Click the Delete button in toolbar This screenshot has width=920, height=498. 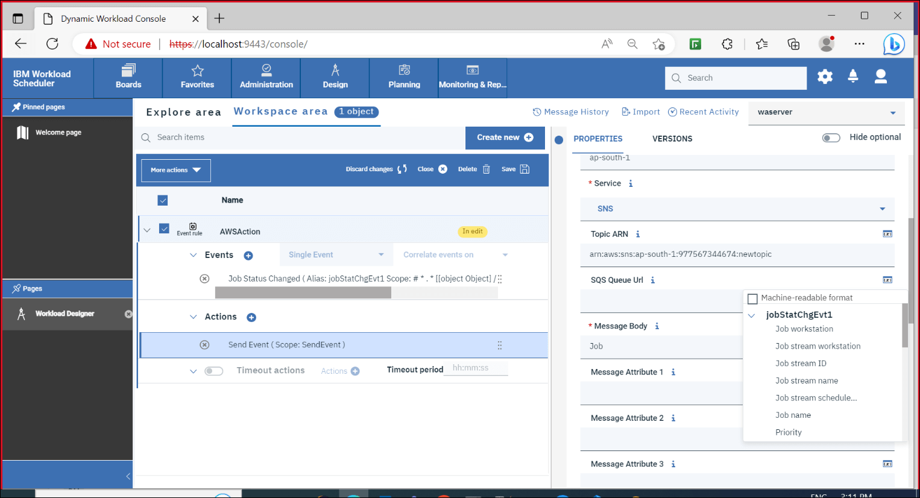[x=474, y=169]
